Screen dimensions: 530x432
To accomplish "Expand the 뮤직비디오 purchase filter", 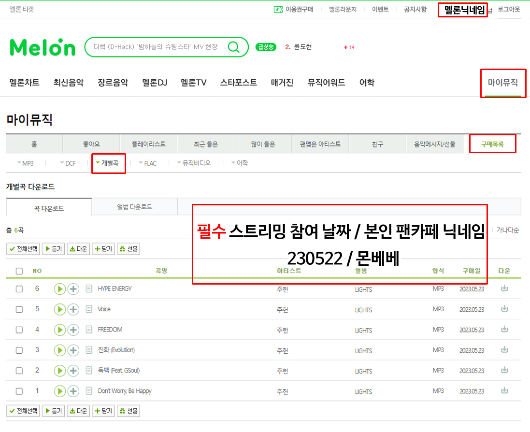I will click(x=194, y=163).
